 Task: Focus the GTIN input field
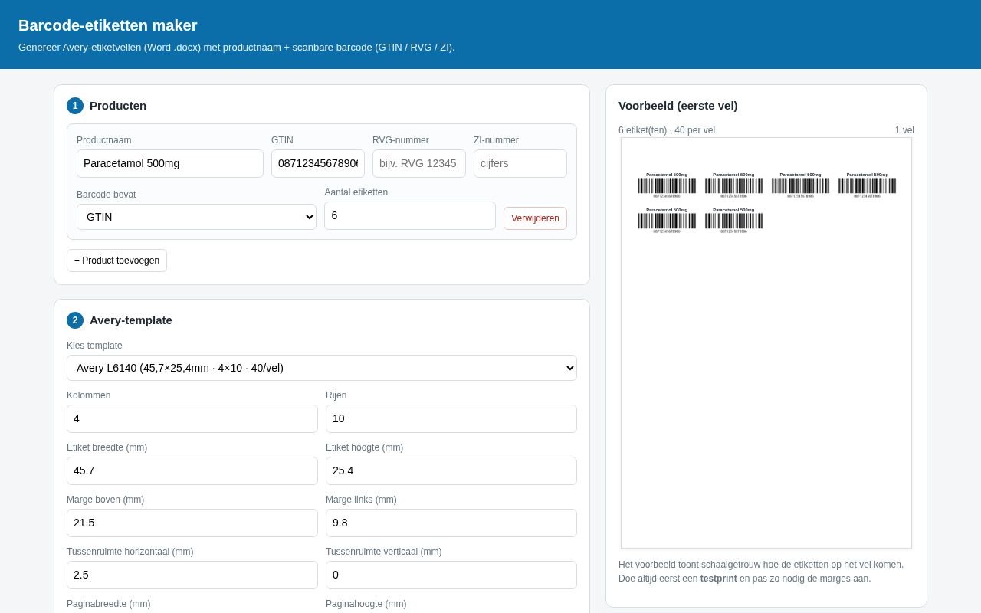click(x=318, y=163)
